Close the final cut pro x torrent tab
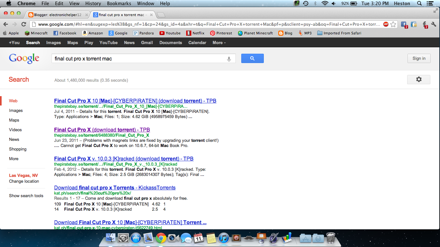Screen dimensions: 440x247 (x=151, y=15)
